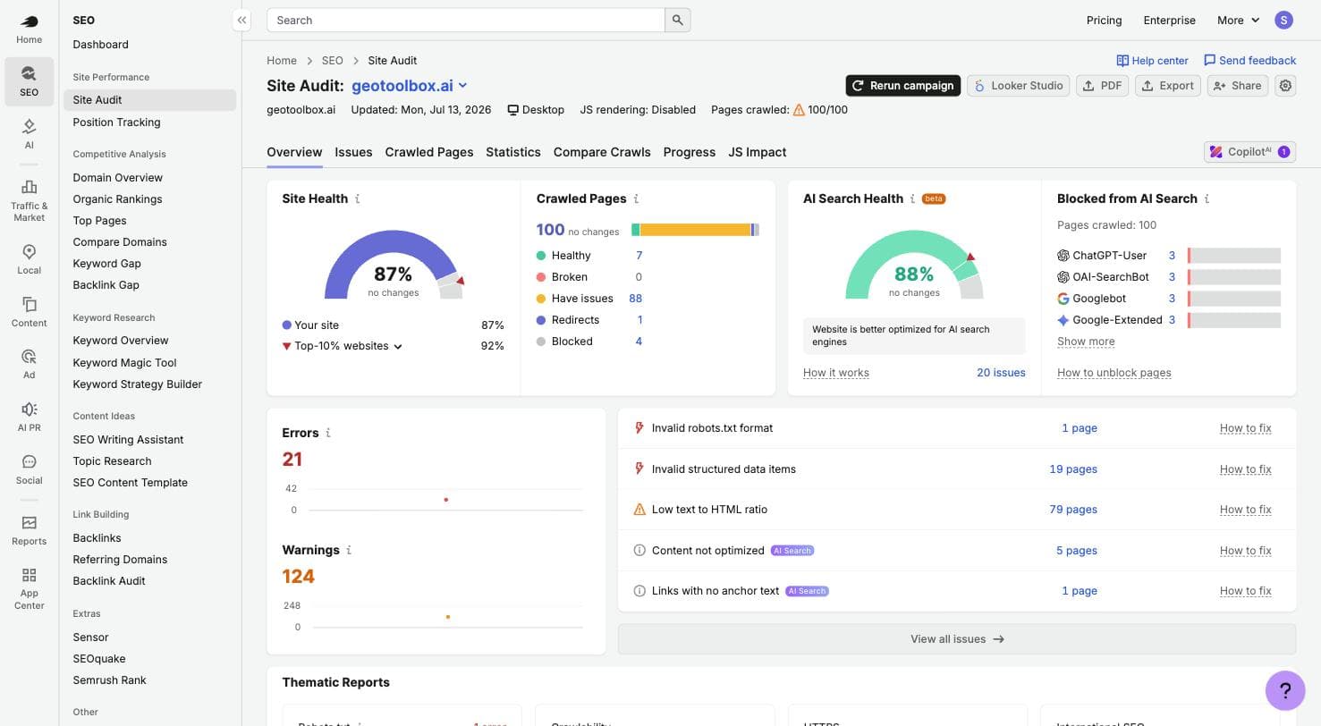Click the Share button
The image size is (1321, 726).
coord(1238,86)
